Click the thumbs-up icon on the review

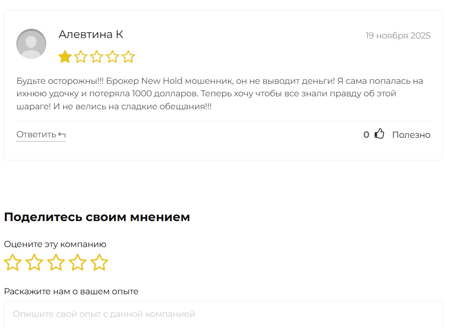pos(380,134)
